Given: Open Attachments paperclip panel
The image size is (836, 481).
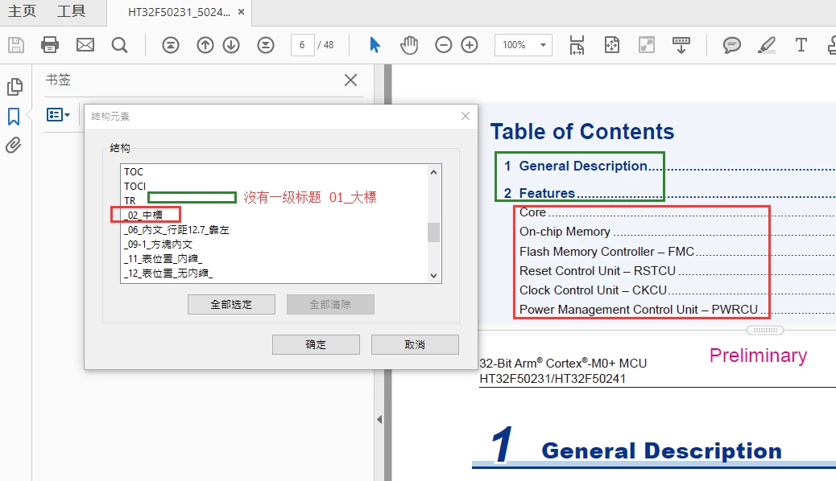Looking at the screenshot, I should (14, 145).
